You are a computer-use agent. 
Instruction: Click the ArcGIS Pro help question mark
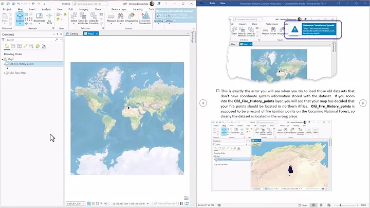click(x=166, y=4)
